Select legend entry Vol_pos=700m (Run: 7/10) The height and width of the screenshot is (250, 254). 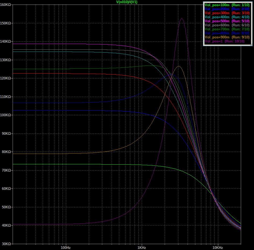coord(227,29)
